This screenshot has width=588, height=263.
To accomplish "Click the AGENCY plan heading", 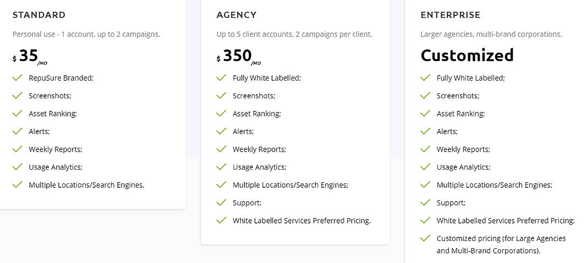I will click(236, 15).
